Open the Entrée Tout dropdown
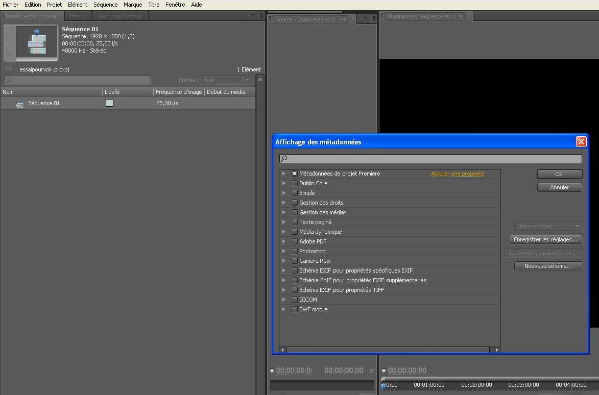 (x=227, y=80)
